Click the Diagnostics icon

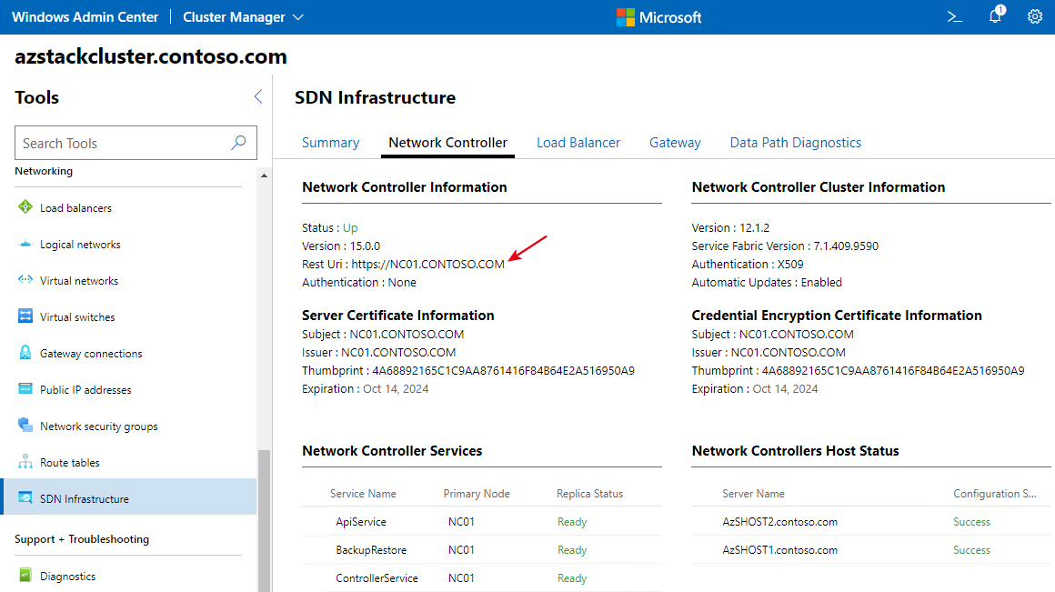click(x=25, y=576)
